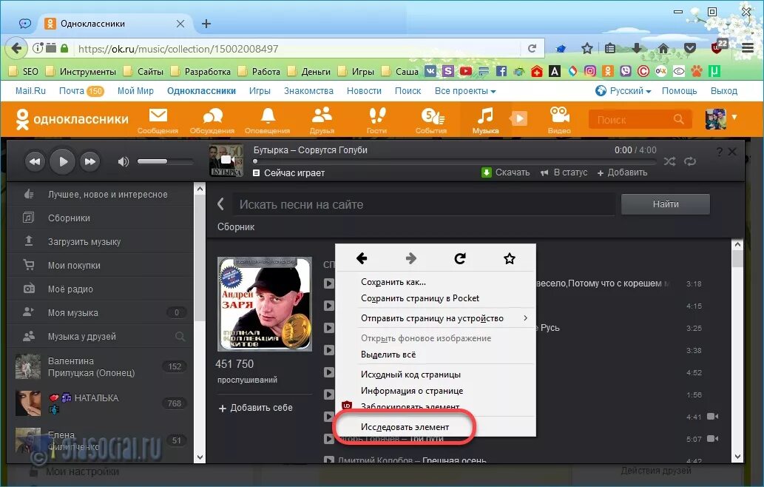The width and height of the screenshot is (764, 487).
Task: Open the Почта link in the Mail.Ru bar
Action: [x=72, y=91]
